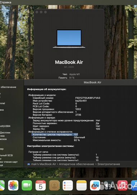Click the 'Таймер режима сна системы (минуты):' label

click(x=56, y=155)
